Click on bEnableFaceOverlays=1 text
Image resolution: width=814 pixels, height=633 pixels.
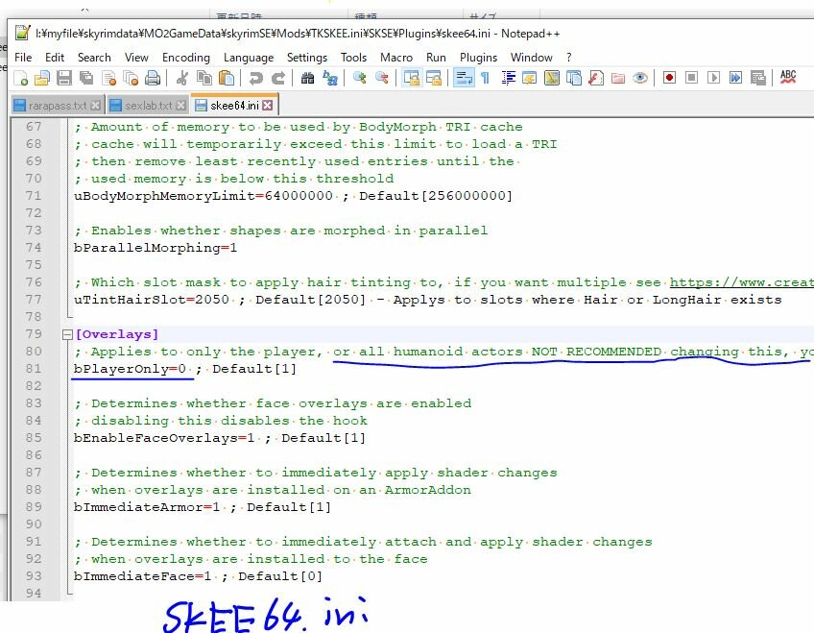click(x=164, y=438)
